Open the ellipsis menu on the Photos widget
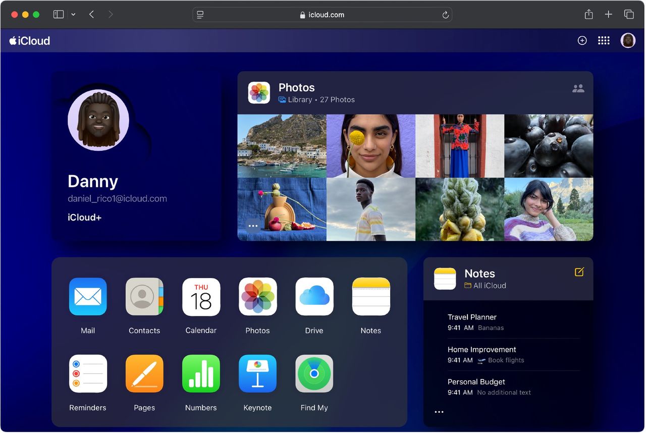The image size is (646, 433). [x=252, y=226]
